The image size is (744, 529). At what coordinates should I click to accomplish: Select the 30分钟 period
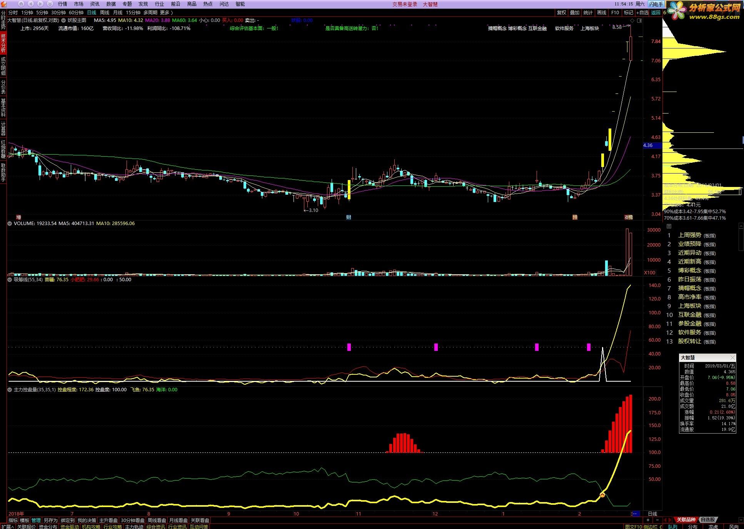pos(58,13)
